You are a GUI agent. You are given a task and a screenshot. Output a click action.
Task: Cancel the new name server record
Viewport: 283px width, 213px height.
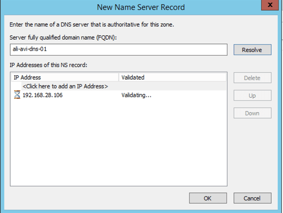(x=252, y=198)
